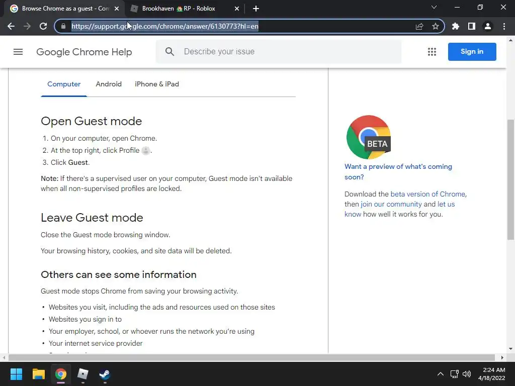Open File Explorer from the taskbar
Screen dimensions: 515x386
(x=38, y=374)
